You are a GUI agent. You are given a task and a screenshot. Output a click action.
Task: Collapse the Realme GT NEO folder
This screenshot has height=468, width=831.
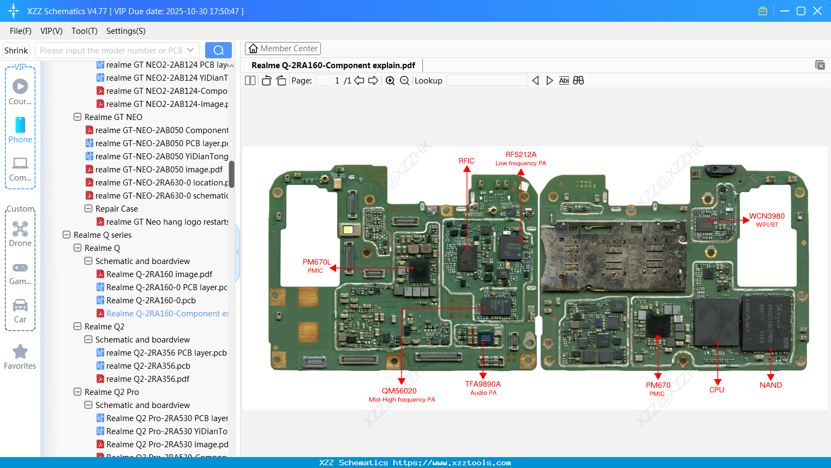point(77,117)
